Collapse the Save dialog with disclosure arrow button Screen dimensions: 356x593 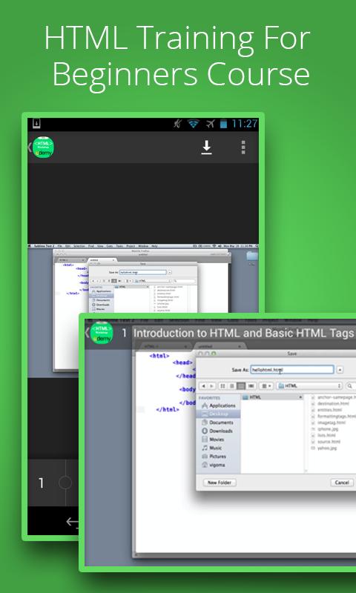(x=340, y=370)
